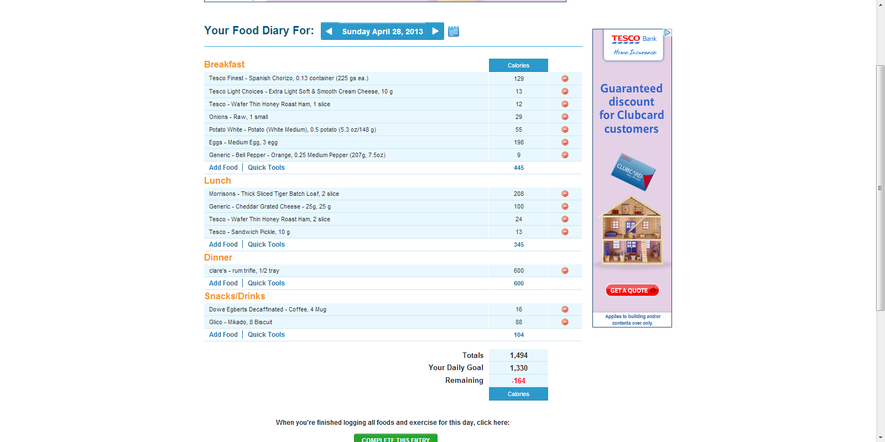This screenshot has width=885, height=442.
Task: Remove Spanish Chorizo entry from Breakfast
Action: click(565, 79)
